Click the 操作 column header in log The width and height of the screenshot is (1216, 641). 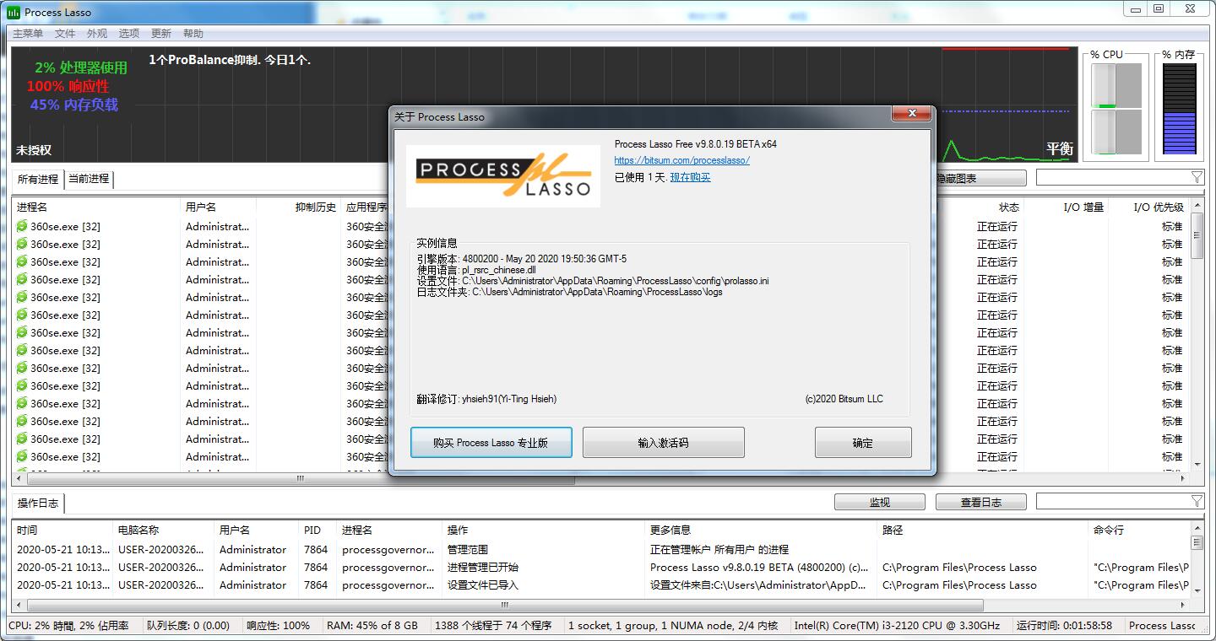[543, 530]
